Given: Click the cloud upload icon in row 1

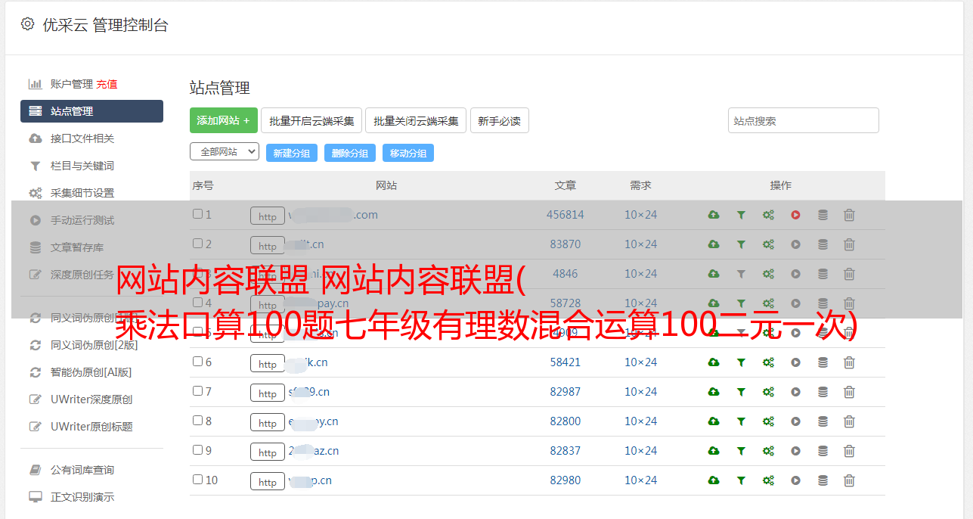Looking at the screenshot, I should [x=714, y=215].
